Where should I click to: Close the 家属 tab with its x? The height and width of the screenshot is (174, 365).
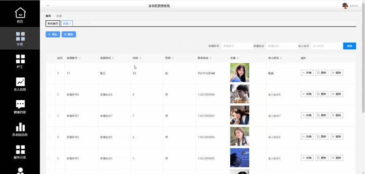tap(70, 23)
